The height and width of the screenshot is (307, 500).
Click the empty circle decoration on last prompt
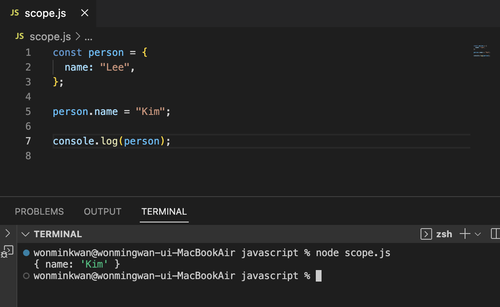26,276
